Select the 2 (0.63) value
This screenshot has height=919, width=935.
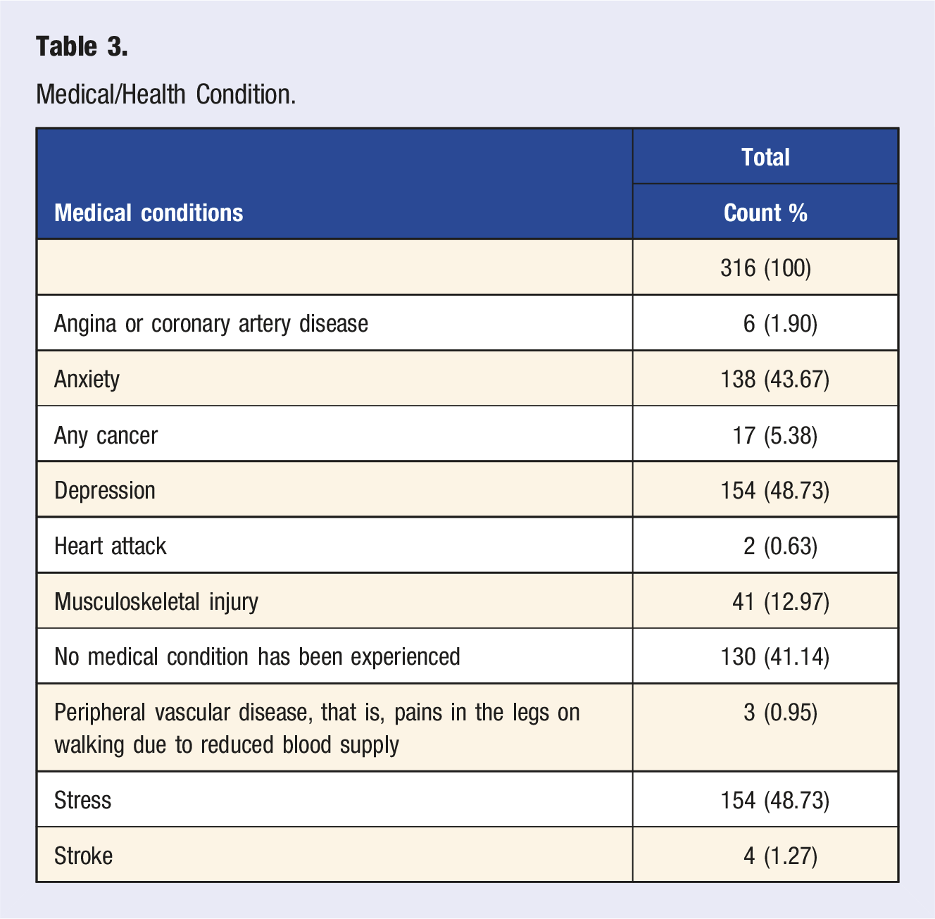(x=780, y=546)
